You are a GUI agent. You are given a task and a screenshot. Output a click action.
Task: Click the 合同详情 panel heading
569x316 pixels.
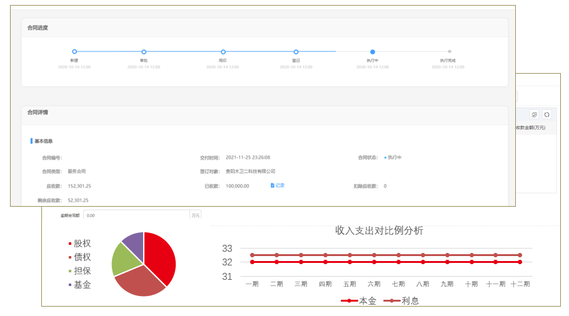(38, 112)
